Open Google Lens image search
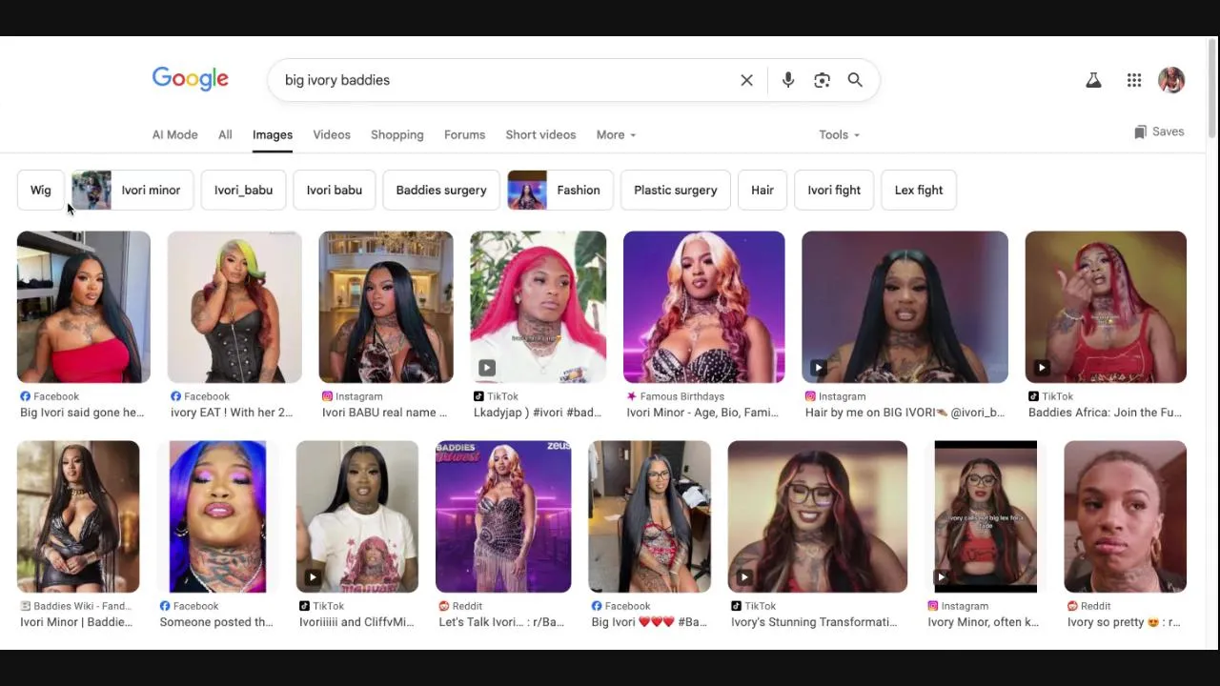The width and height of the screenshot is (1220, 686). tap(822, 80)
